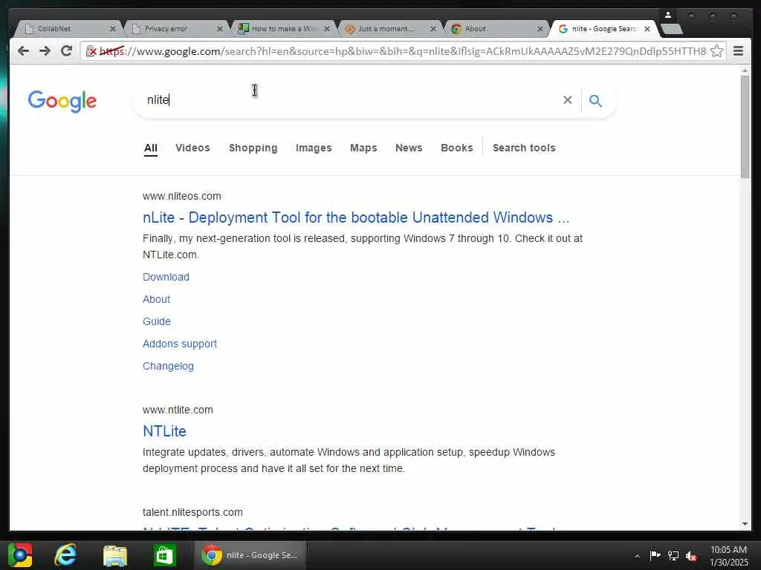The image size is (761, 570).
Task: Open the nLite Deployment Tool result link
Action: point(356,217)
